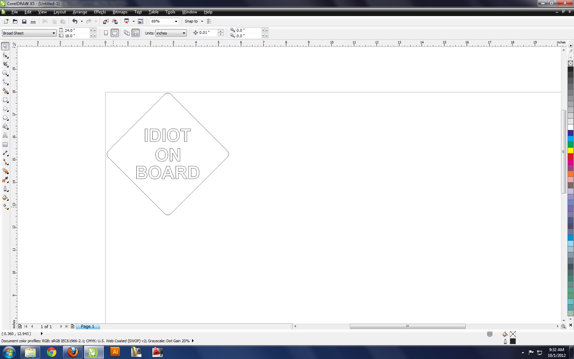This screenshot has width=574, height=359.
Task: Toggle apply layout to all pages
Action: 127,33
